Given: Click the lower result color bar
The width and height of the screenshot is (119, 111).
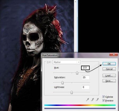Looking at the screenshot, I should tap(80, 108).
